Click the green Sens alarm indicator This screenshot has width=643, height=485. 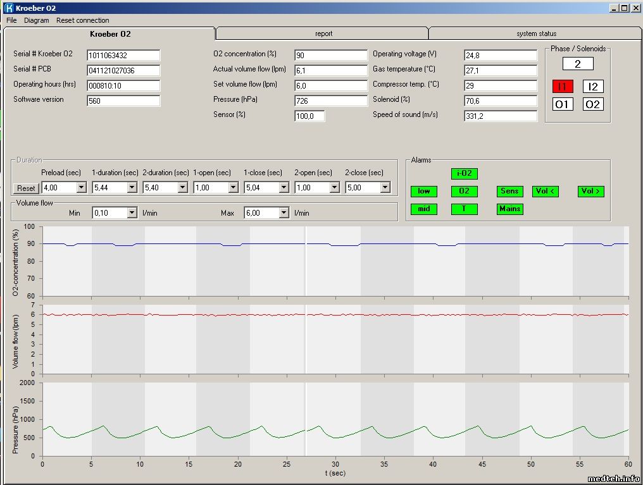pos(509,191)
